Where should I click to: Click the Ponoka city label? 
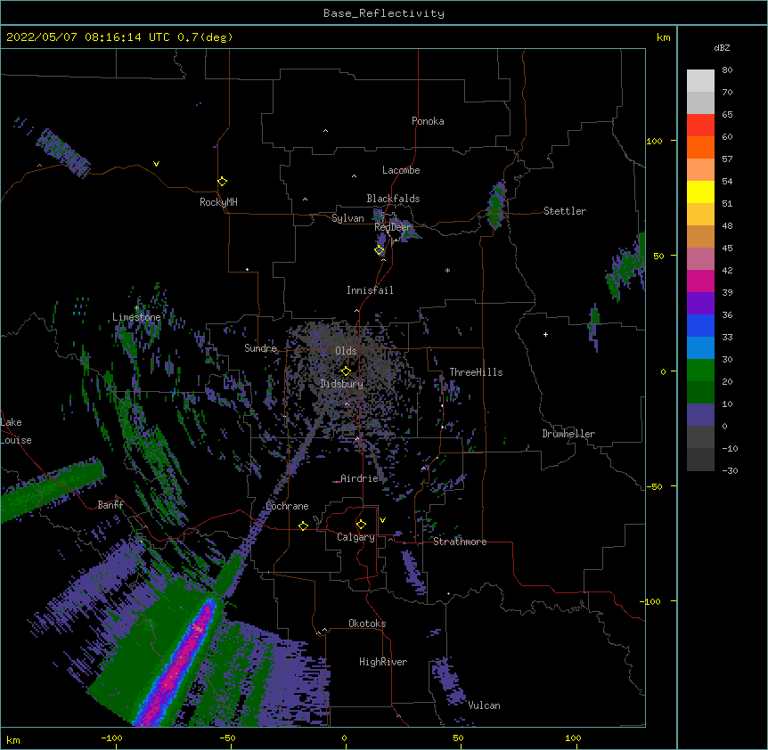tap(428, 121)
